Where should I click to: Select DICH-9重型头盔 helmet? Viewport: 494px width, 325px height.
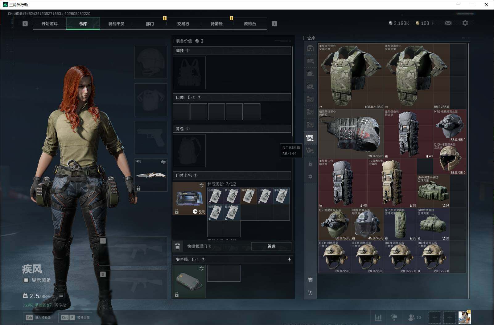pyautogui.click(x=450, y=158)
